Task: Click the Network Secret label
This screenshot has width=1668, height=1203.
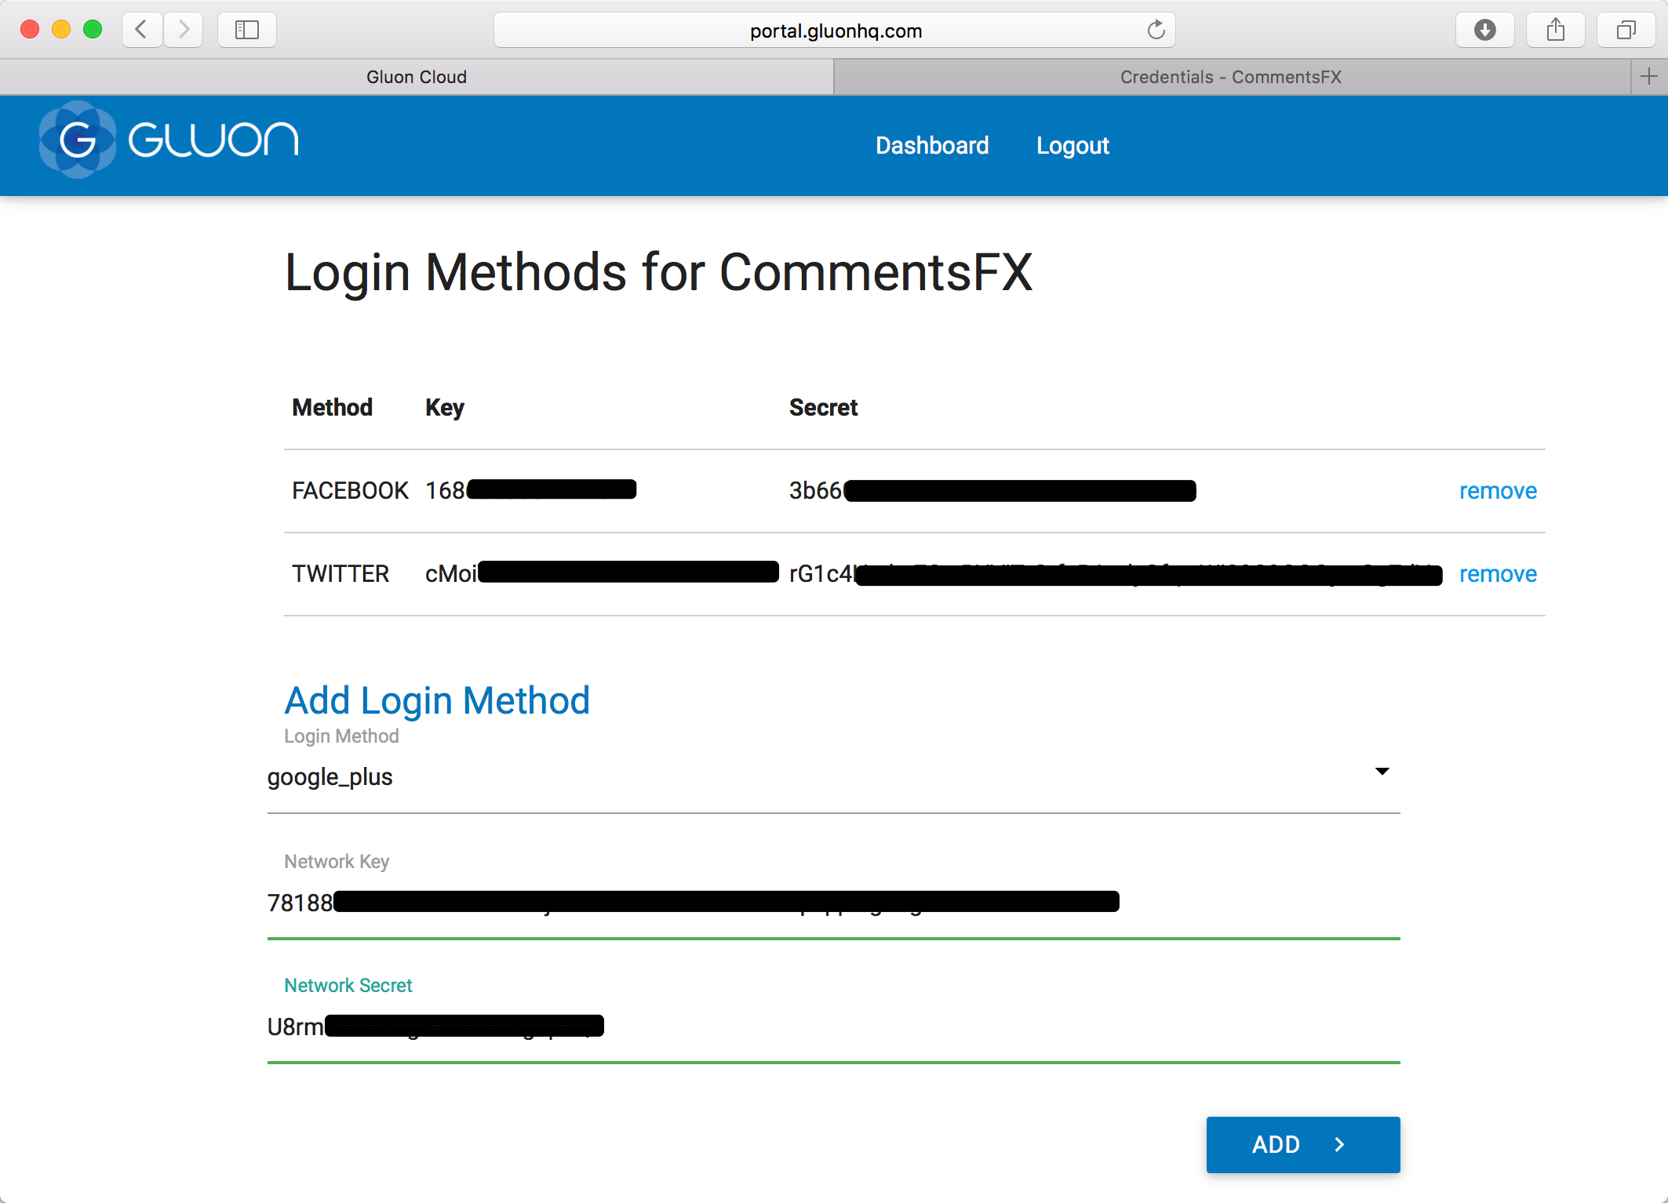Action: [348, 986]
